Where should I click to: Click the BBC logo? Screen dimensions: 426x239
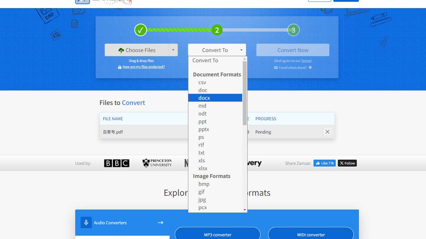pyautogui.click(x=117, y=163)
